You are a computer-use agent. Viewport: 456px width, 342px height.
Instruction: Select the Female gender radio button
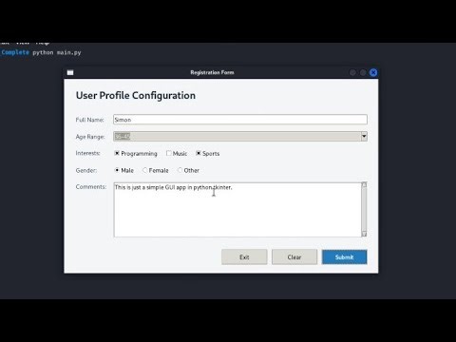(145, 170)
